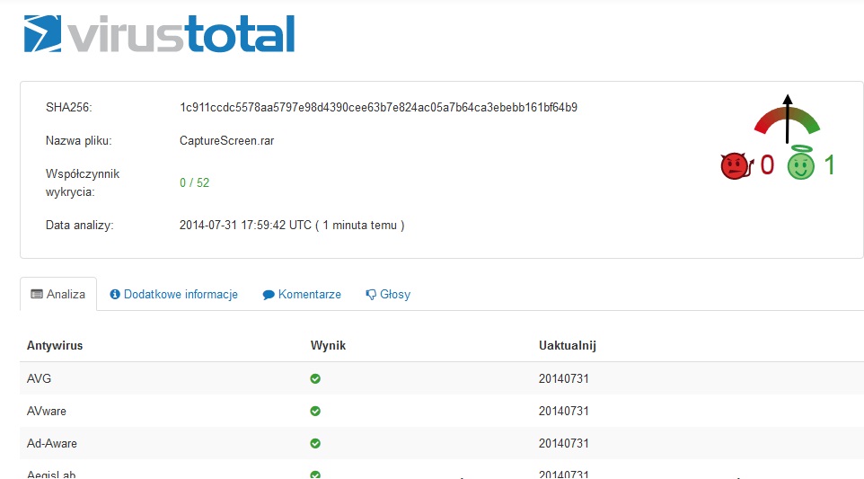
Task: Click the Nazwa pliku: label
Action: (79, 140)
